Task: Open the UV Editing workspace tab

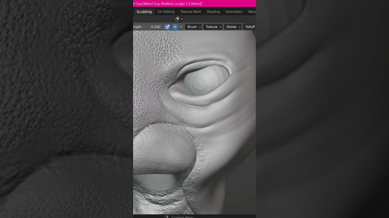Action: [166, 12]
